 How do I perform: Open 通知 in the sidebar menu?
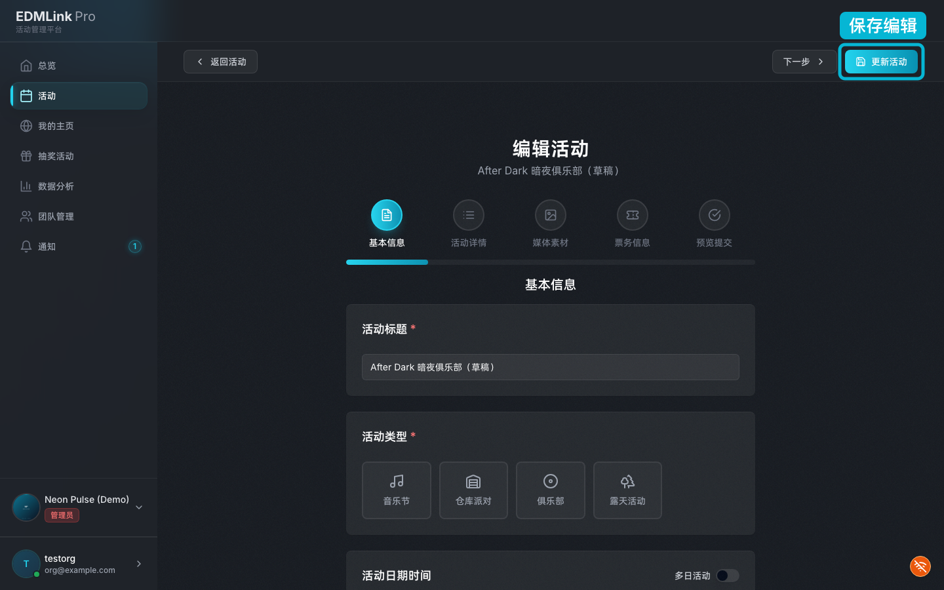tap(79, 246)
